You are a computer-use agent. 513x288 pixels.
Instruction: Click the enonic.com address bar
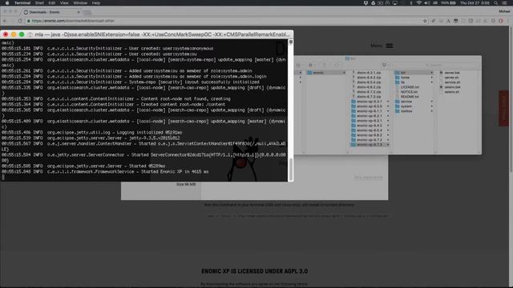226,21
